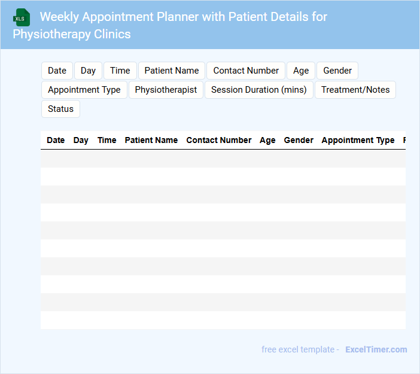Open the ExcelTimer.com link
The width and height of the screenshot is (420, 374).
coord(376,349)
